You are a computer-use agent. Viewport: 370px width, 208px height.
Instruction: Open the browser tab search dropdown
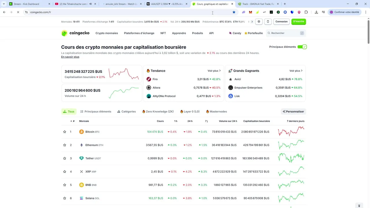tap(3, 4)
